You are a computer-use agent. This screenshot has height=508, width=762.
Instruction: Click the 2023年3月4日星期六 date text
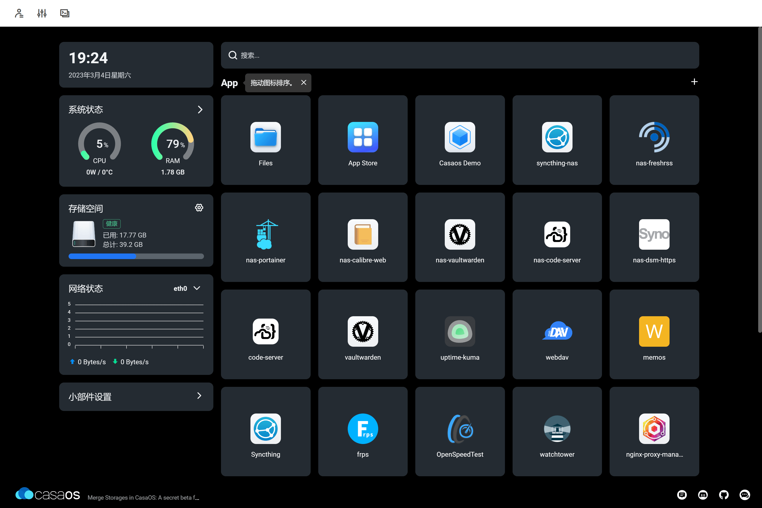[100, 75]
